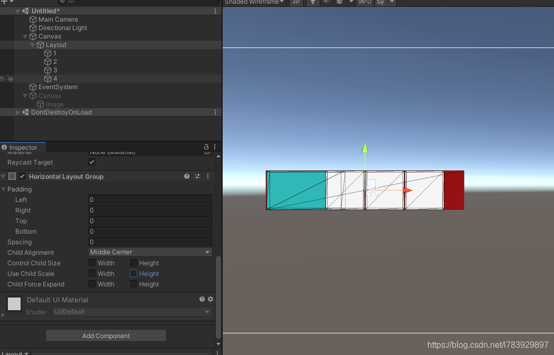554x355 pixels.
Task: Select the Layout object in Hierarchy
Action: pyautogui.click(x=56, y=45)
